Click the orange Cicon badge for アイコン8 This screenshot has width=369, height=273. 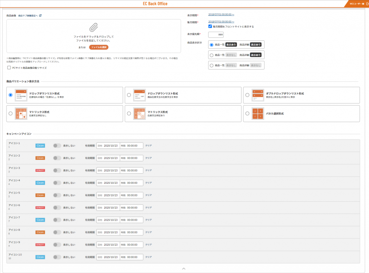pyautogui.click(x=40, y=232)
